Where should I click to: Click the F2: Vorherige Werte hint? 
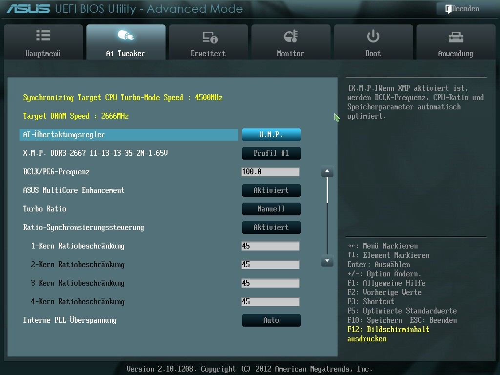pos(385,292)
